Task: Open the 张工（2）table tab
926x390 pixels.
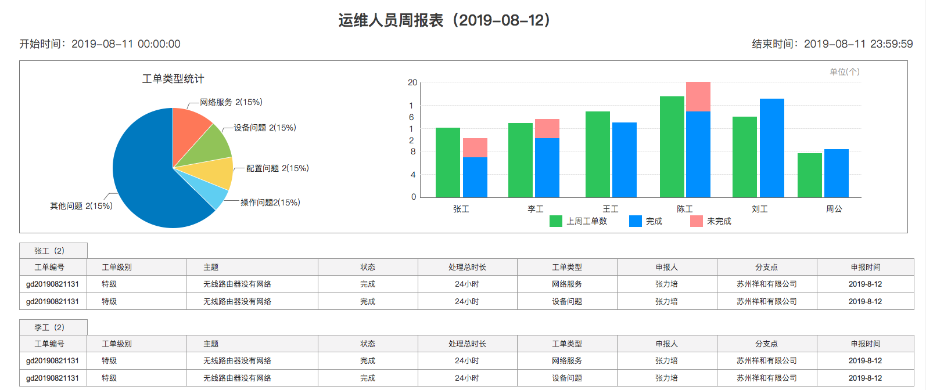Action: (53, 251)
